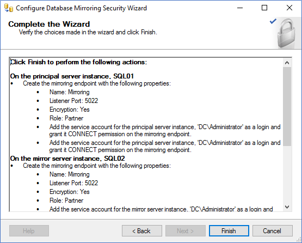Click the 'On the principal server instance, SQL01' heading
This screenshot has height=243, width=302.
[72, 76]
